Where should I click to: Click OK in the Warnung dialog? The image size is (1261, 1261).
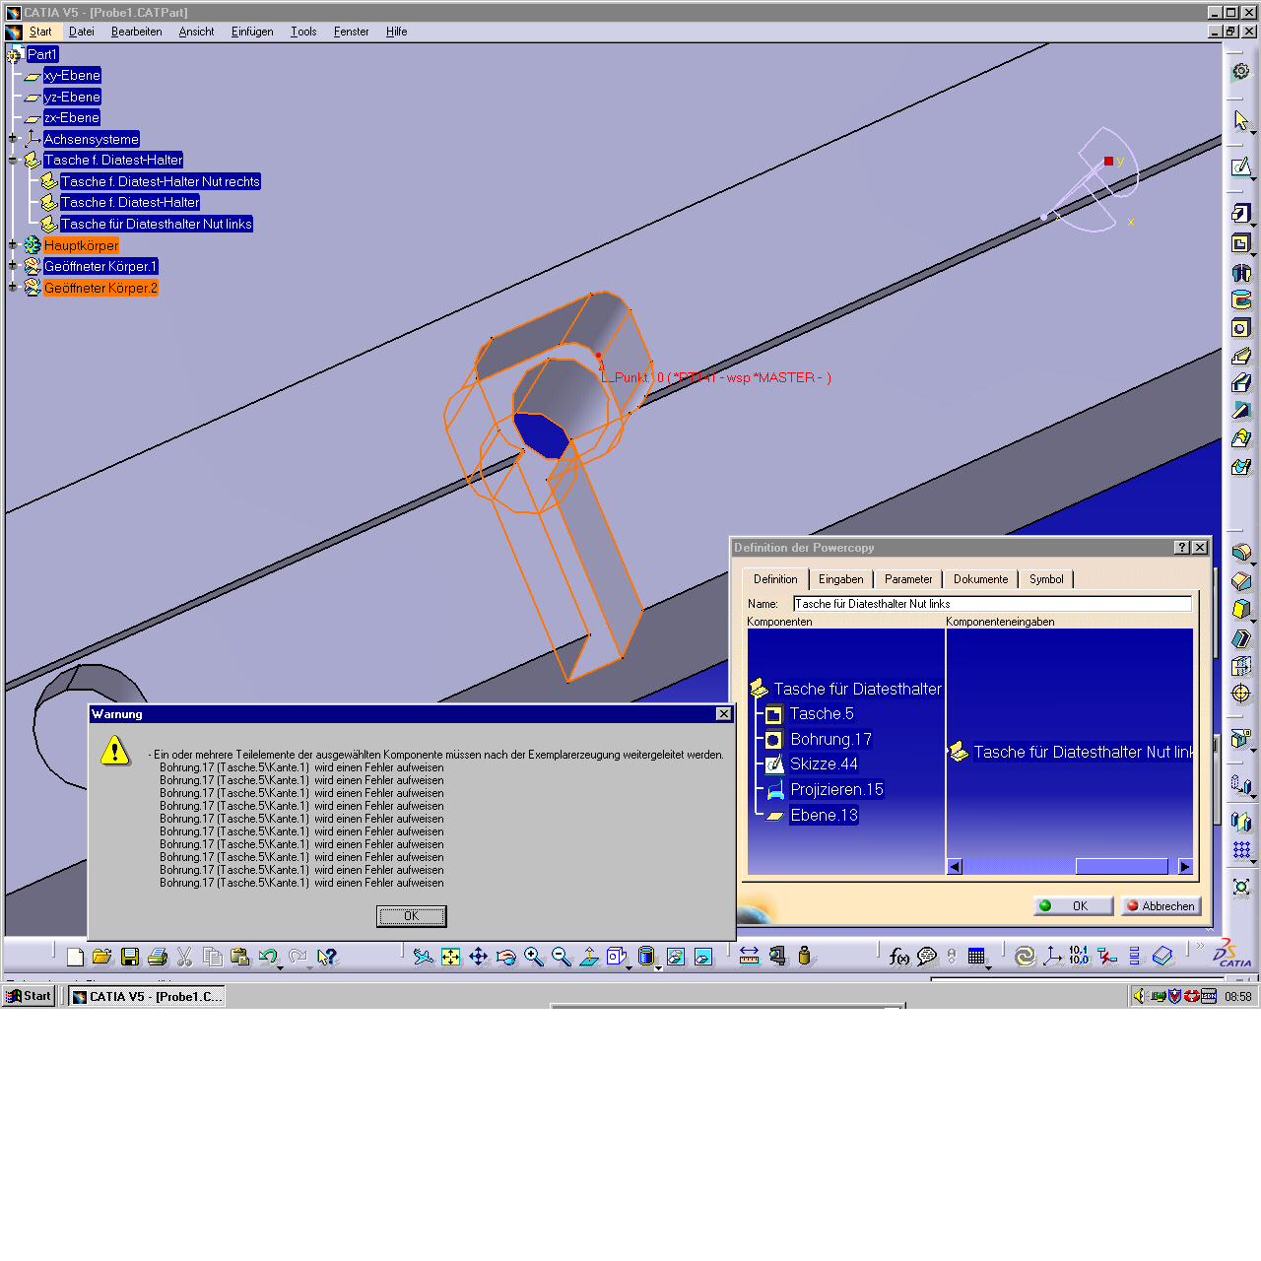[x=412, y=916]
